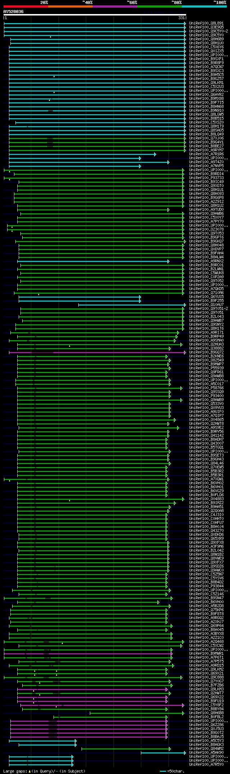Click hit label UniRef100_B0FBL2
230x774 pixels.
206,717
